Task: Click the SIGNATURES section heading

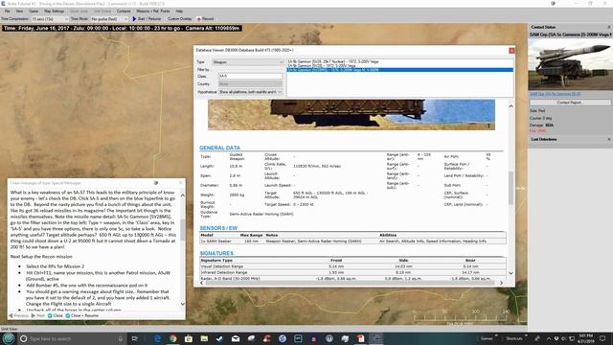Action: coord(216,253)
